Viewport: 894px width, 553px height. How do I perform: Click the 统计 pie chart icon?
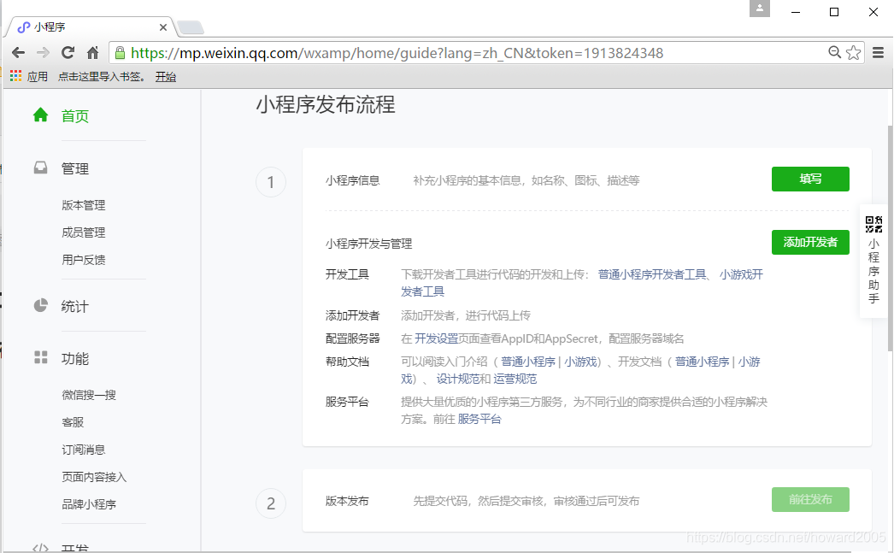coord(40,306)
